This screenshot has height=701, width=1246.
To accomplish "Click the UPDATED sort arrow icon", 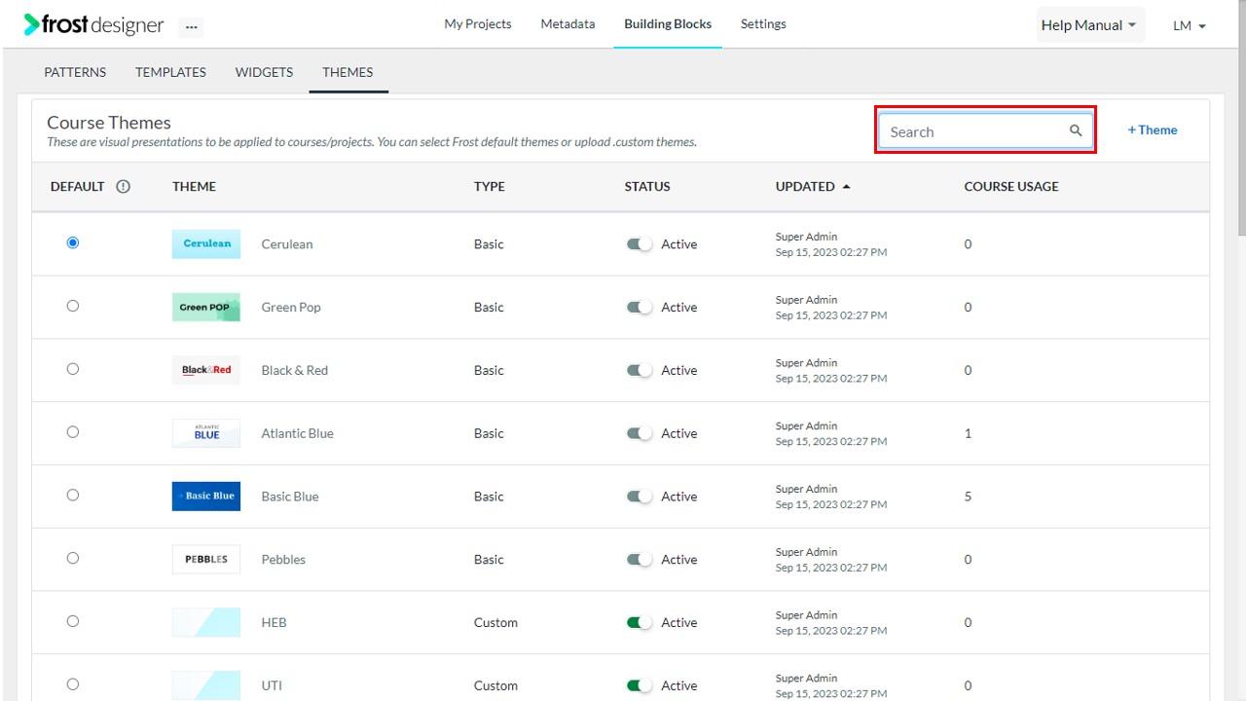I will (846, 186).
